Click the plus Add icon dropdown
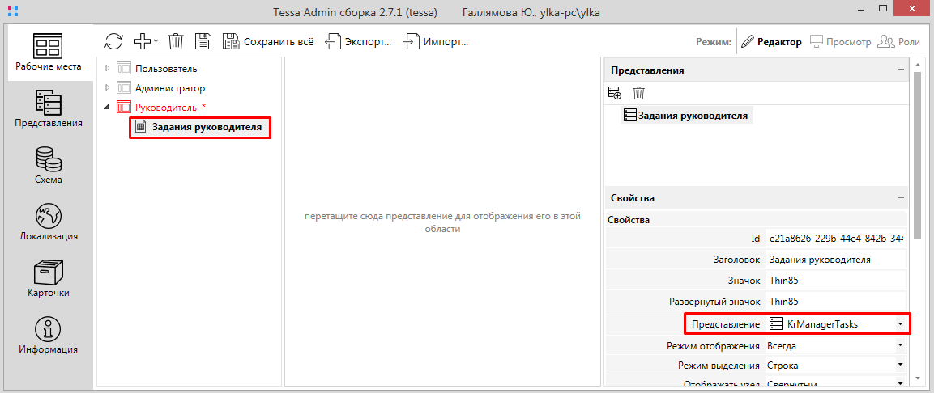Image resolution: width=934 pixels, height=393 pixels. pyautogui.click(x=146, y=41)
